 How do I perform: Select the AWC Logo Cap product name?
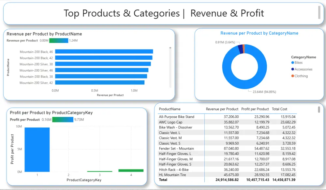[x=170, y=122]
